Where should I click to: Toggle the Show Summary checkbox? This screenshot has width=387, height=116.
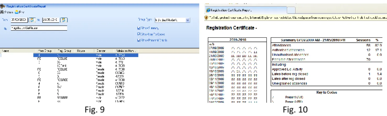tap(139, 28)
